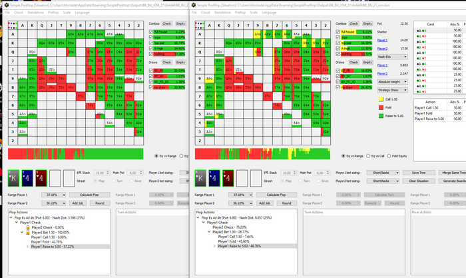Collapse Flop Ks 4d 4h node in right window
This screenshot has height=278, width=466.
198,217
